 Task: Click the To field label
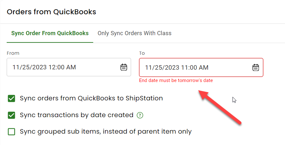142,53
